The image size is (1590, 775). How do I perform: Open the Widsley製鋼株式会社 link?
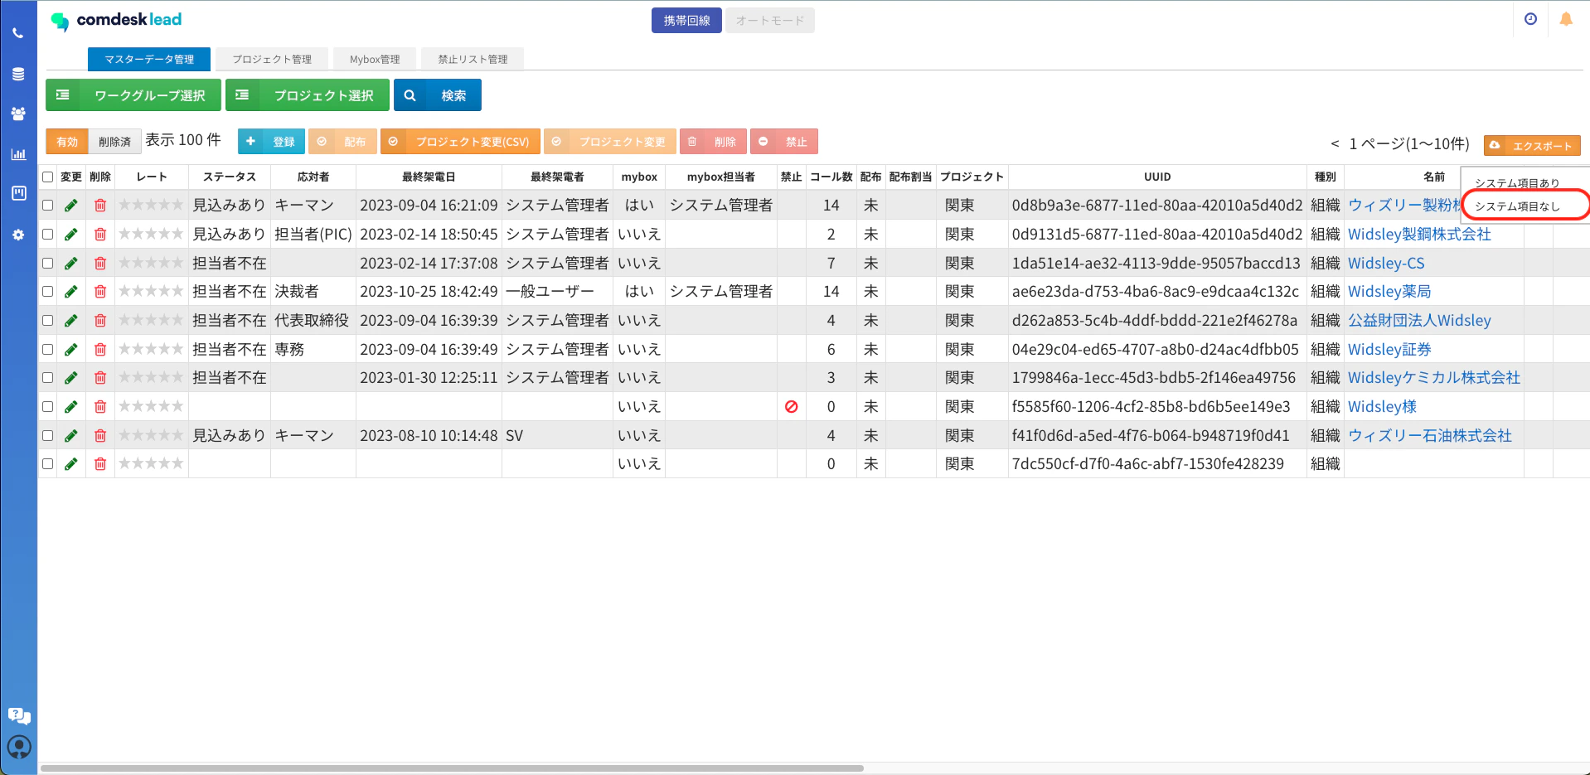(1419, 235)
